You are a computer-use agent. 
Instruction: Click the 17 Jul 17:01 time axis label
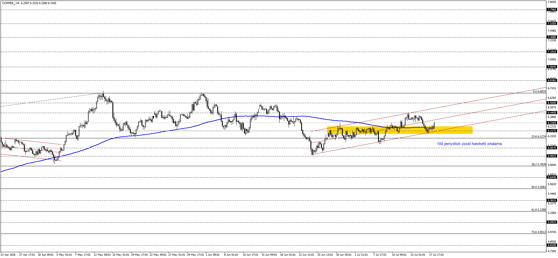tap(437, 255)
